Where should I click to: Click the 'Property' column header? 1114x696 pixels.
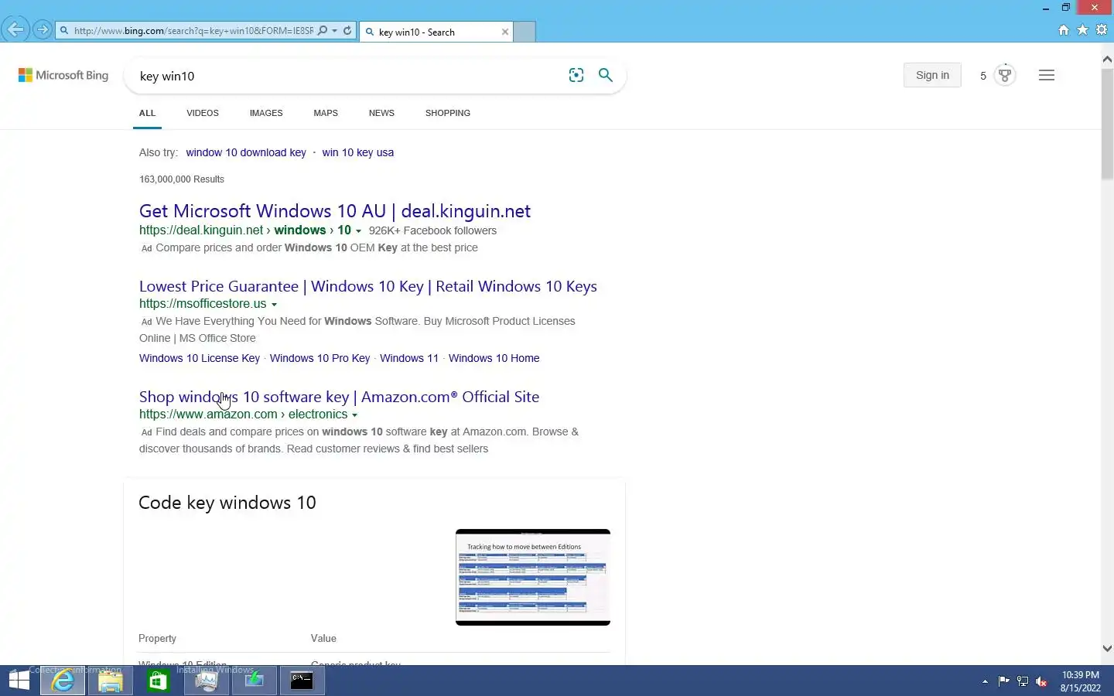[157, 638]
